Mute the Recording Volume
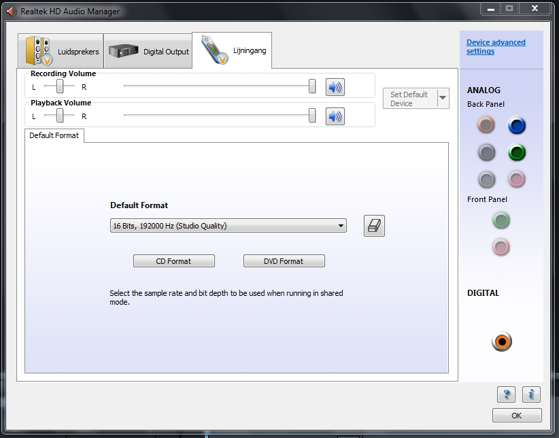Image resolution: width=559 pixels, height=438 pixels. pos(335,87)
